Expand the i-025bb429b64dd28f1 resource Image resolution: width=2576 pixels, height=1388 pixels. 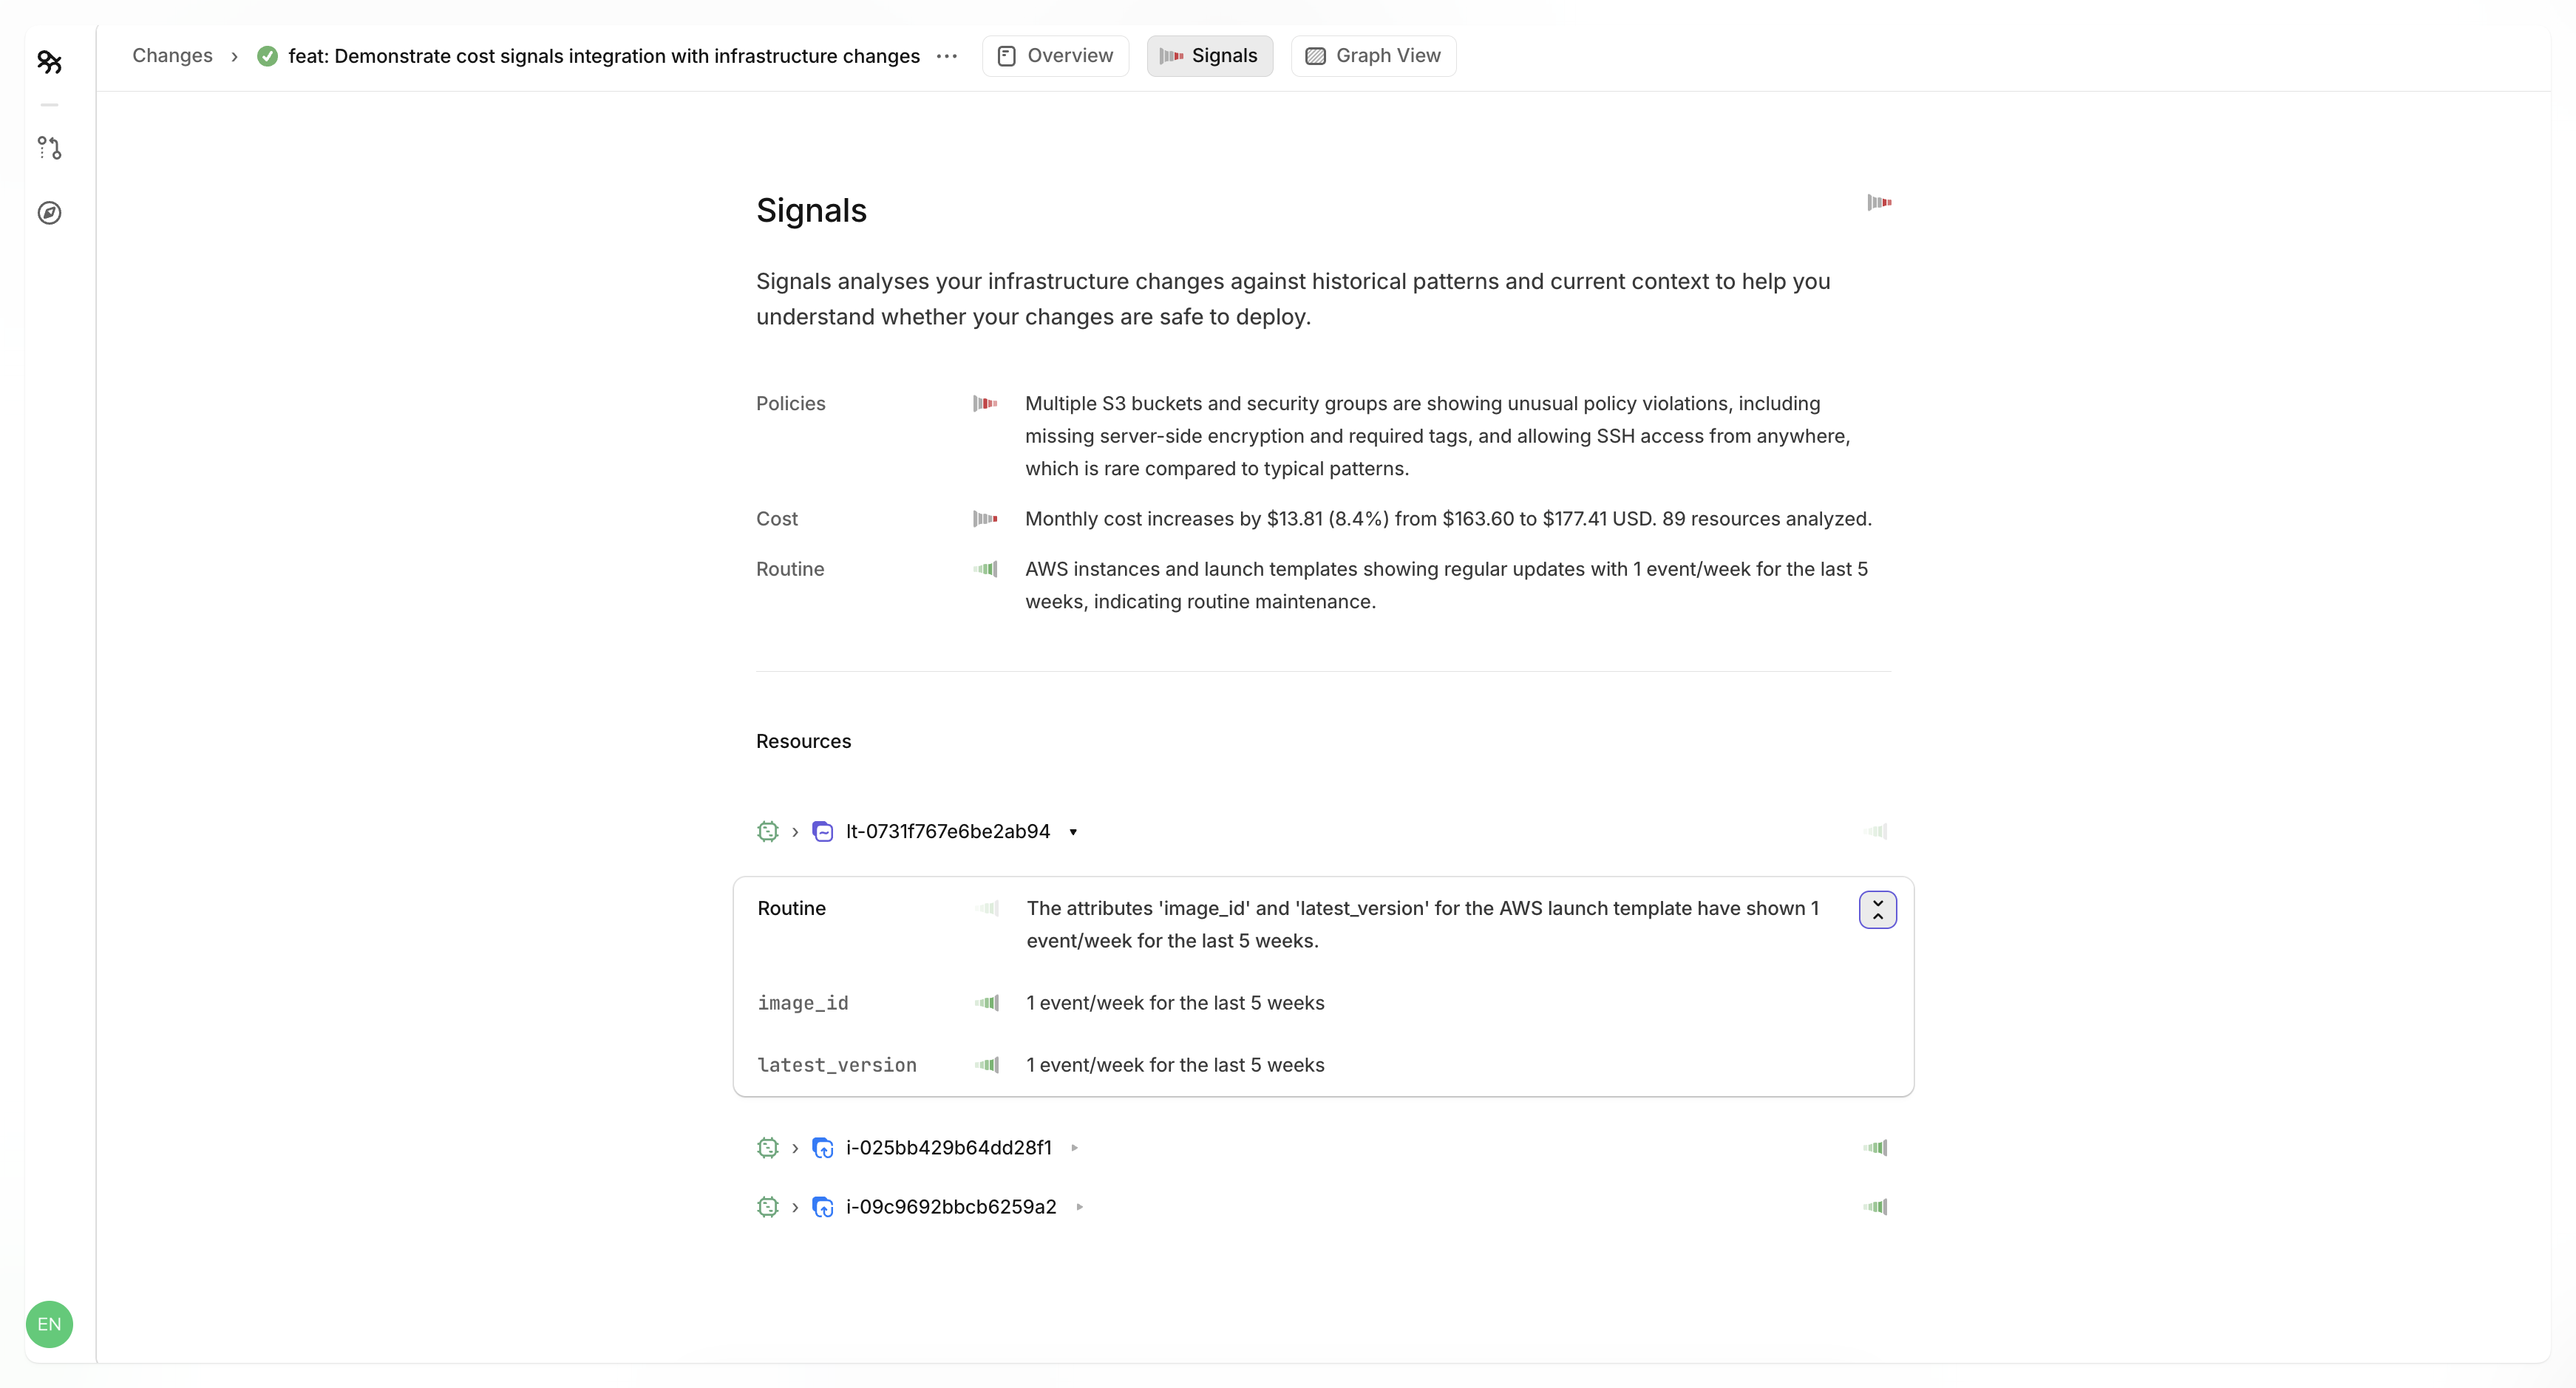click(x=1075, y=1148)
